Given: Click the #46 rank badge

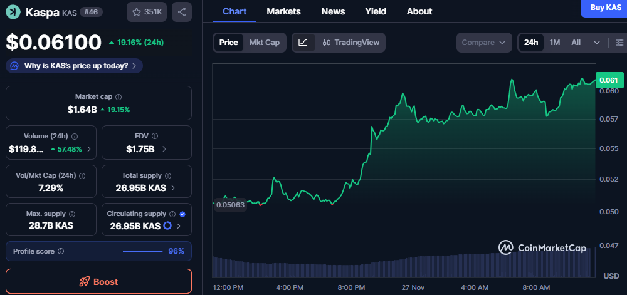Looking at the screenshot, I should tap(91, 12).
